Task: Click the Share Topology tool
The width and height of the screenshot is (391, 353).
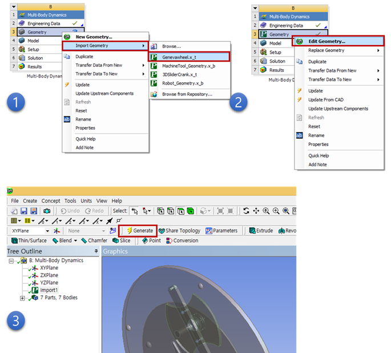Action: (x=179, y=231)
